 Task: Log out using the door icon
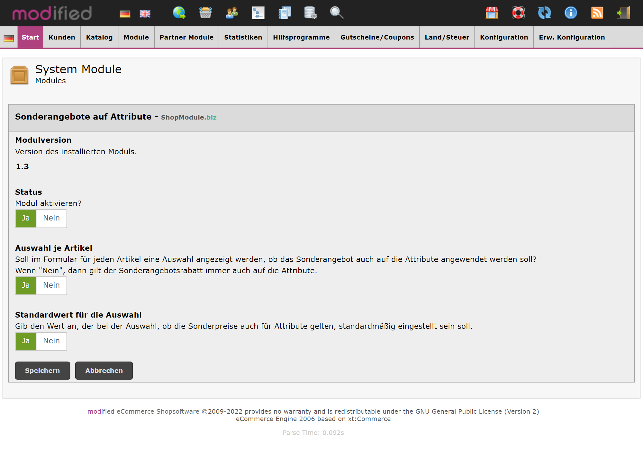(623, 13)
